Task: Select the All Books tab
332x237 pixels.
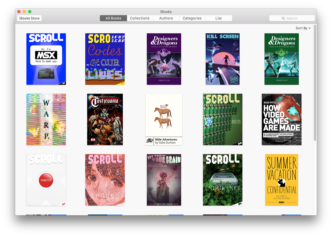Action: tap(113, 18)
